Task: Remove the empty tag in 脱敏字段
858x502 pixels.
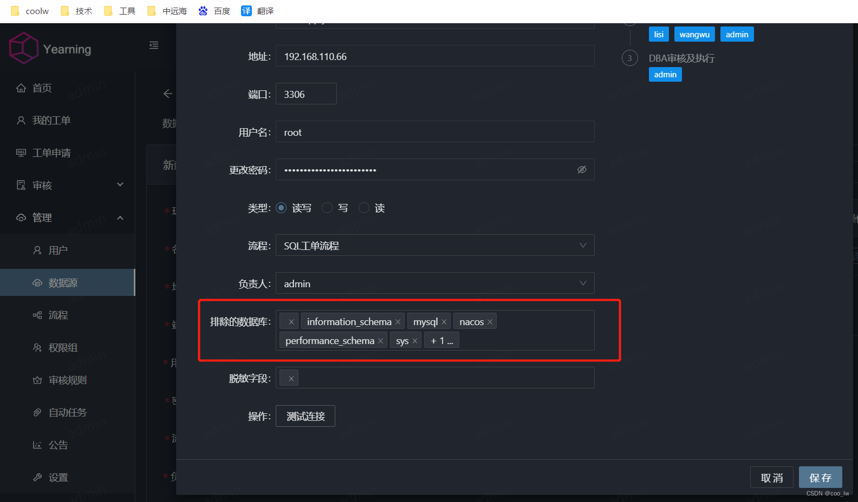Action: pos(291,379)
